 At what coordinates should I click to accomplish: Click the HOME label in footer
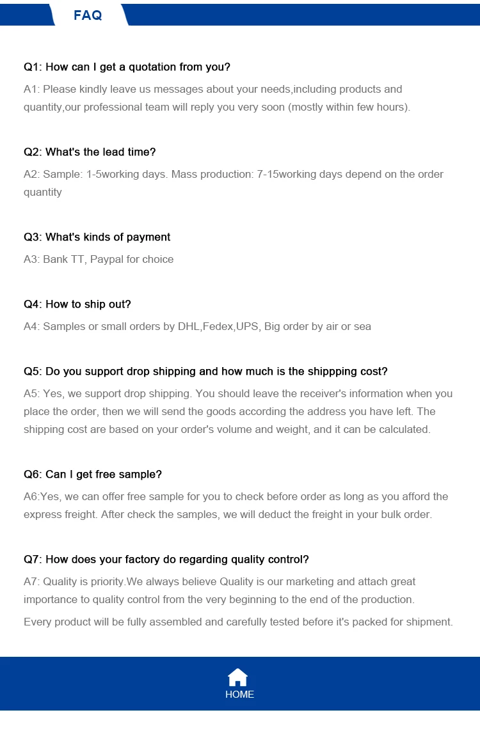click(x=239, y=695)
